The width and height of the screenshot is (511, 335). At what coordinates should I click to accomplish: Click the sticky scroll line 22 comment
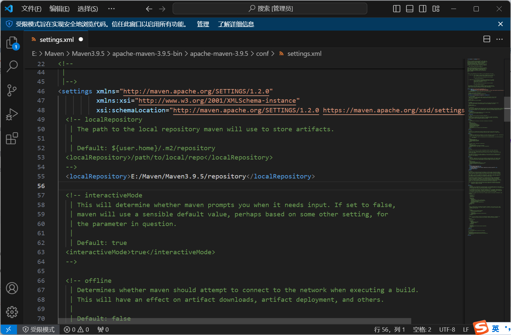click(x=65, y=64)
